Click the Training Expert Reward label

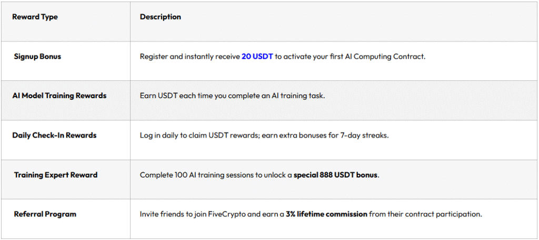tap(56, 175)
